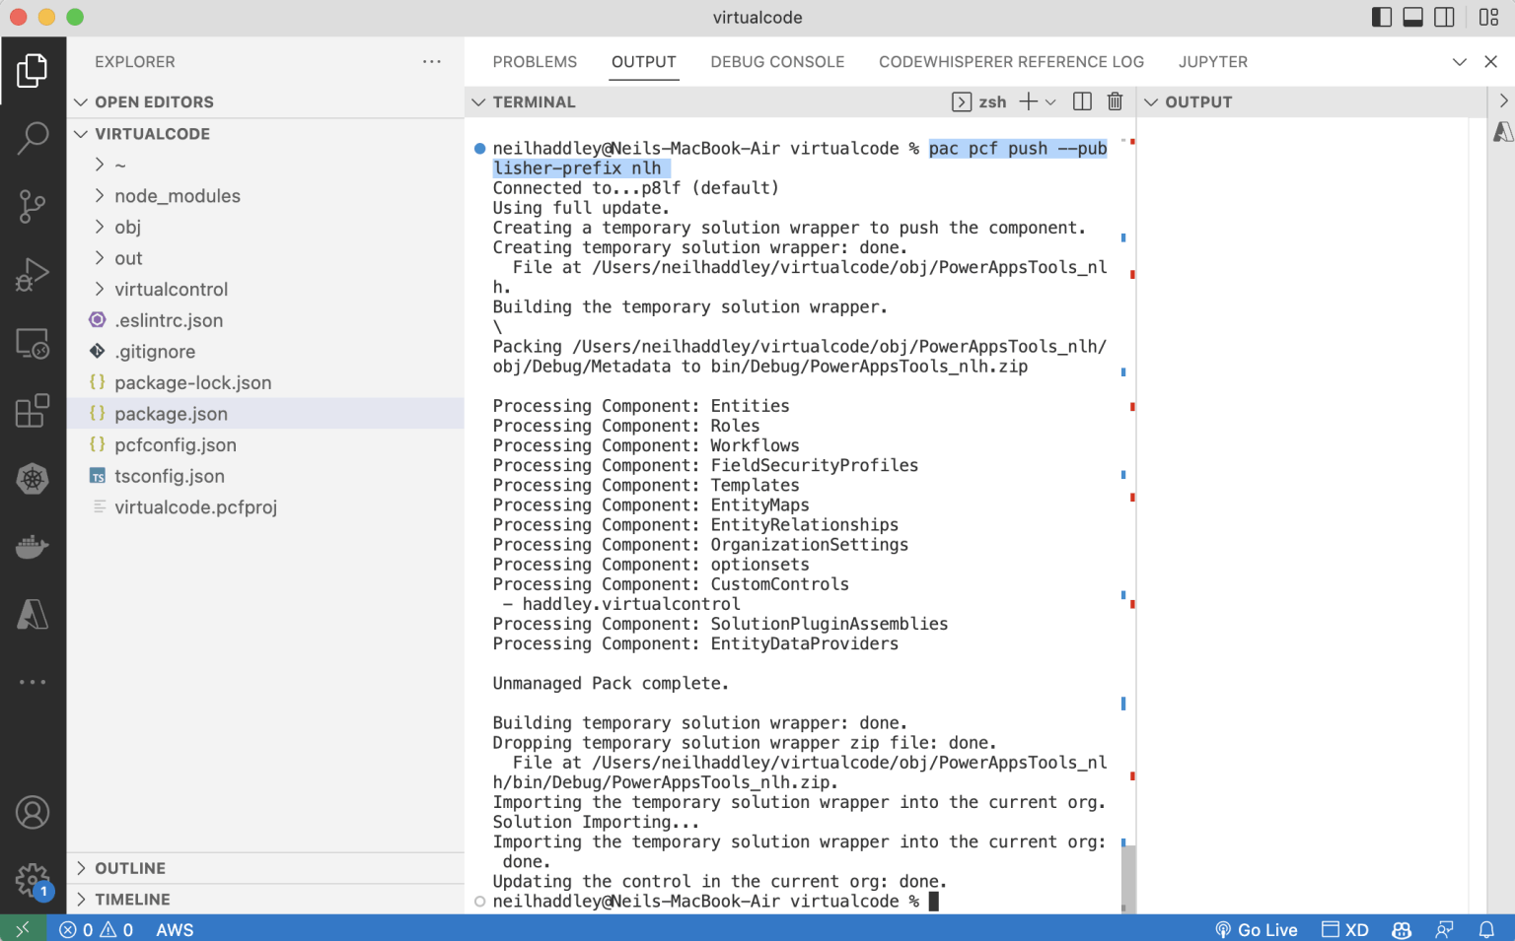The height and width of the screenshot is (941, 1515).
Task: Split the terminal pane
Action: 1082,101
